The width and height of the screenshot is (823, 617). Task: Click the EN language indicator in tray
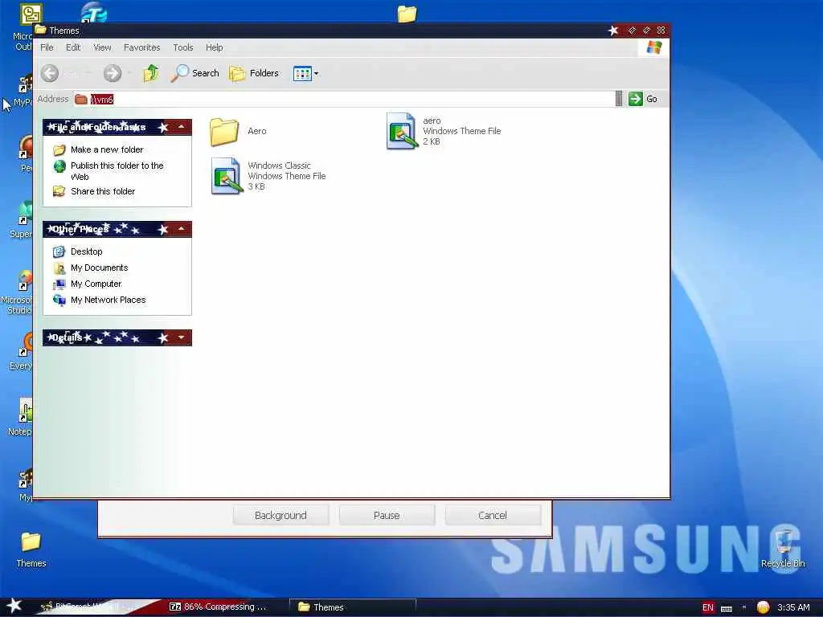[x=707, y=607]
